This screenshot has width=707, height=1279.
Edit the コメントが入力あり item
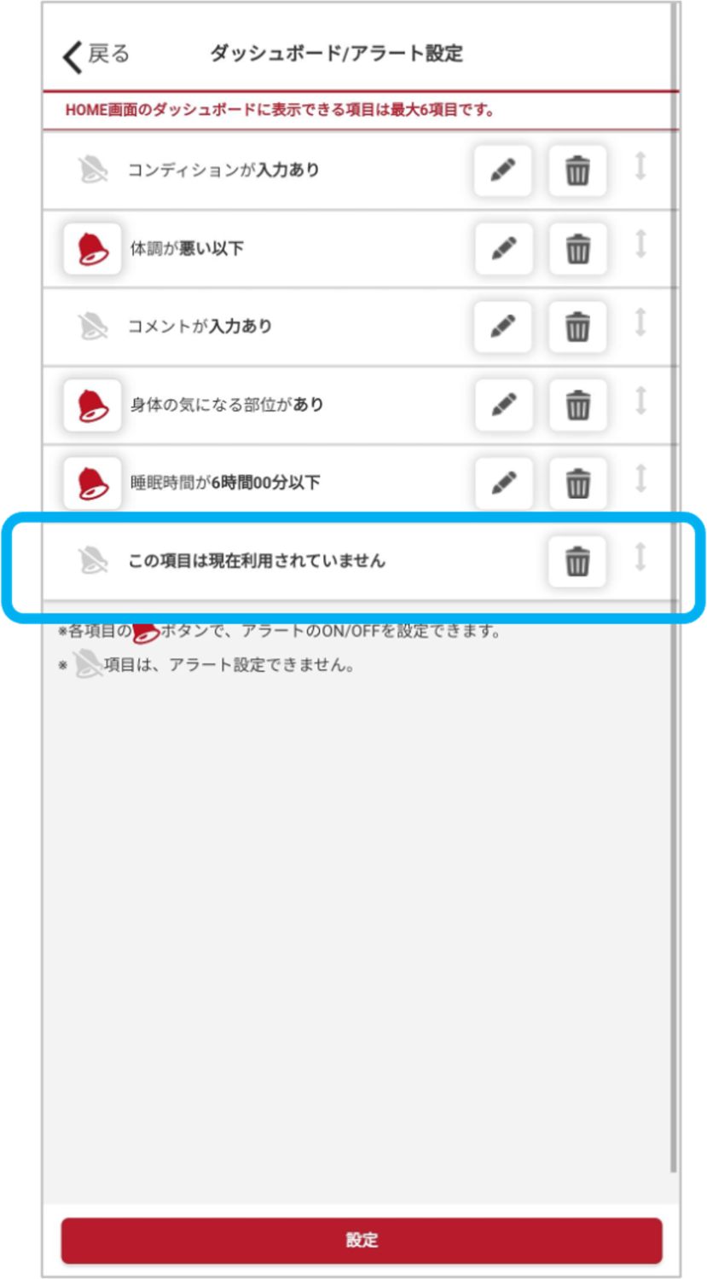tap(502, 327)
